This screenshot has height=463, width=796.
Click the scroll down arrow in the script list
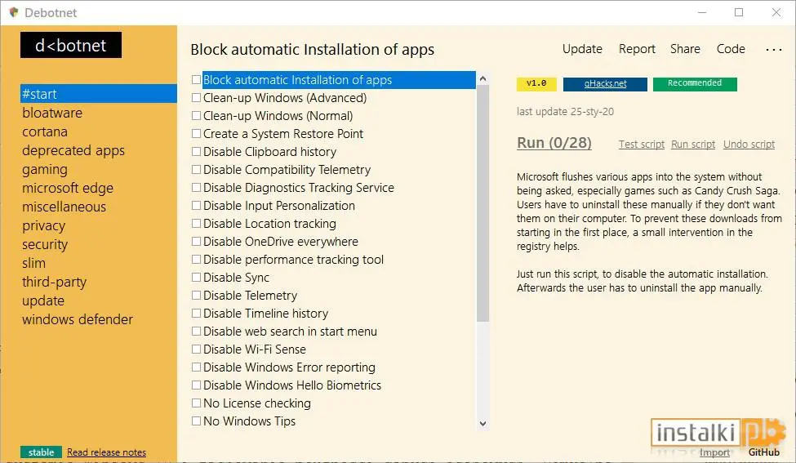coord(482,424)
